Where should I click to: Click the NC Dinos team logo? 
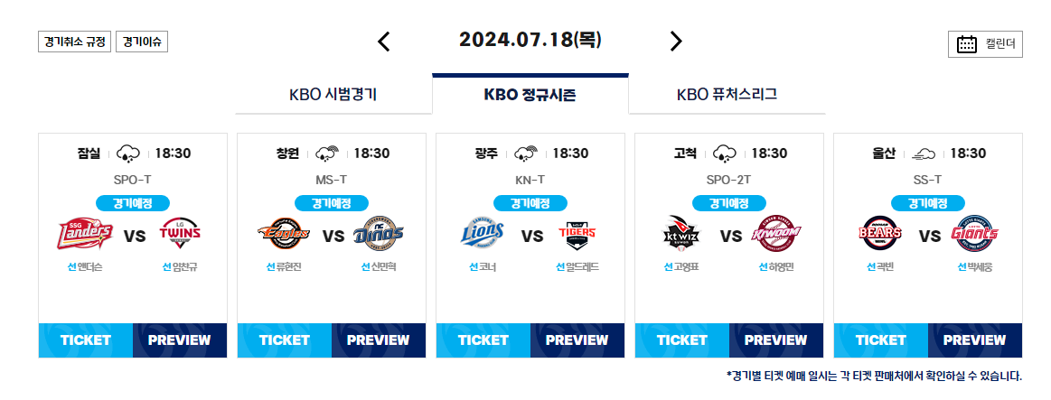(379, 233)
